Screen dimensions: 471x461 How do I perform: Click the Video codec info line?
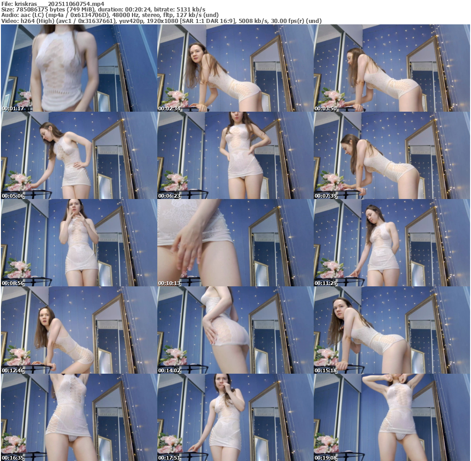161,21
